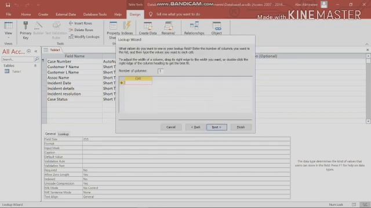This screenshot has height=208, width=371.
Task: Click Modify Lookups in ribbon
Action: coord(84,37)
